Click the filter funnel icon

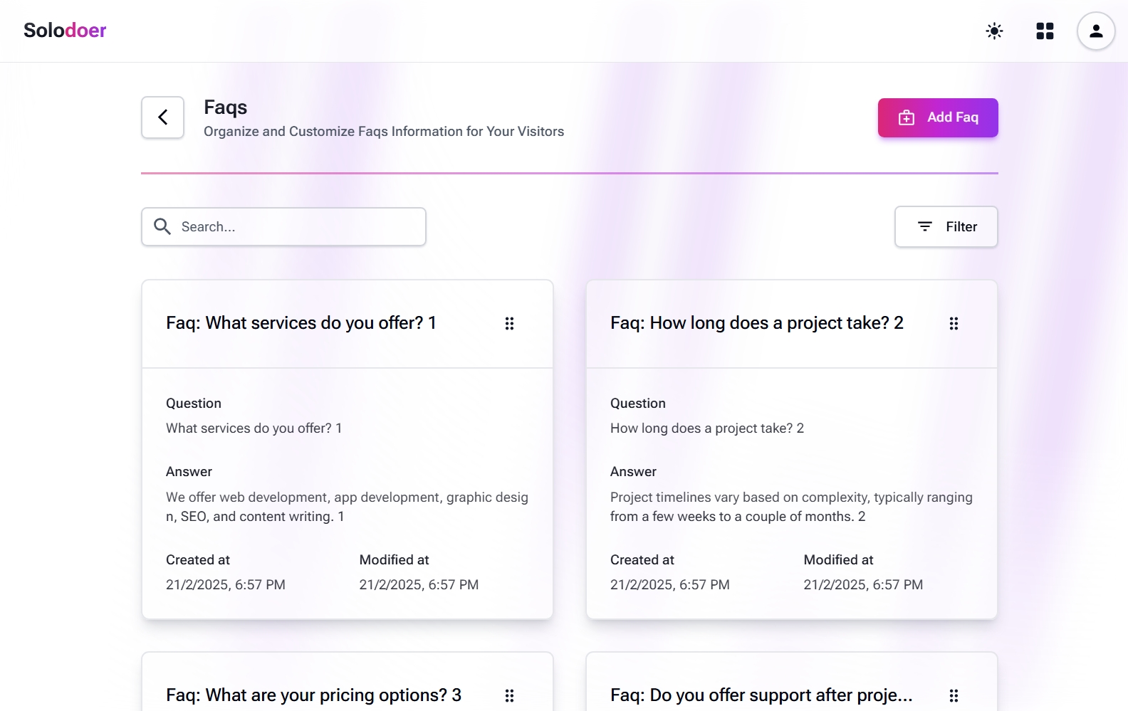tap(924, 226)
